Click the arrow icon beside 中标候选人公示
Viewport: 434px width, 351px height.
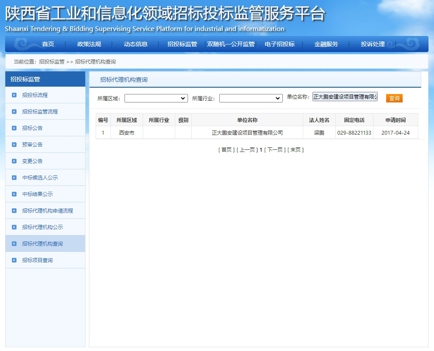(14, 177)
